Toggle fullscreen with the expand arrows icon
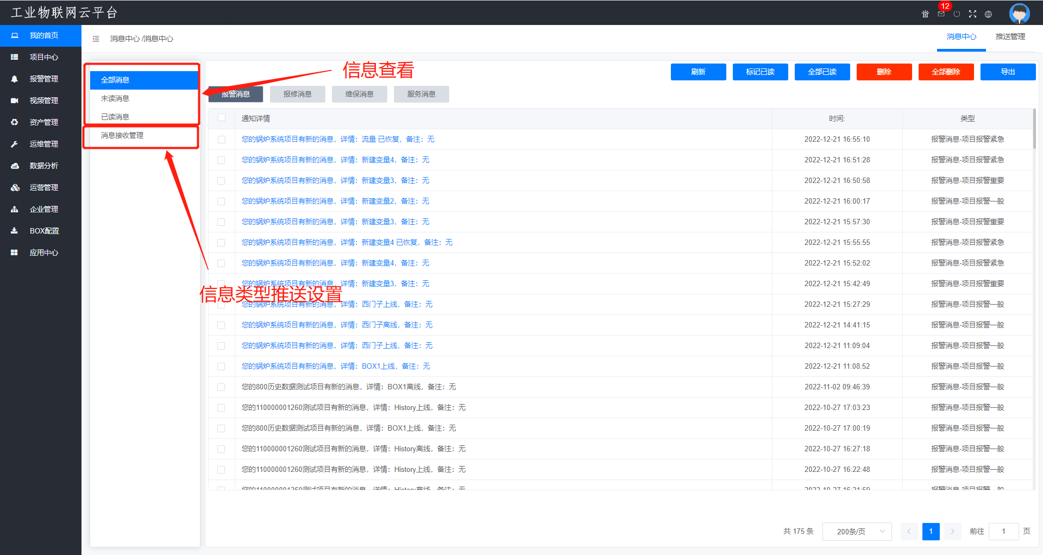 (x=972, y=14)
